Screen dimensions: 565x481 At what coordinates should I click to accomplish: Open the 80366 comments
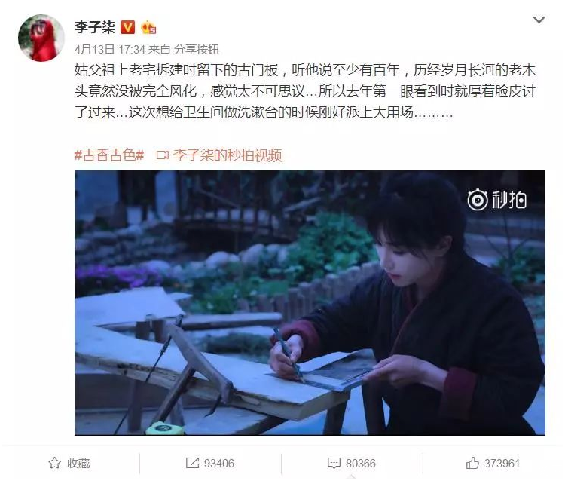pyautogui.click(x=360, y=464)
